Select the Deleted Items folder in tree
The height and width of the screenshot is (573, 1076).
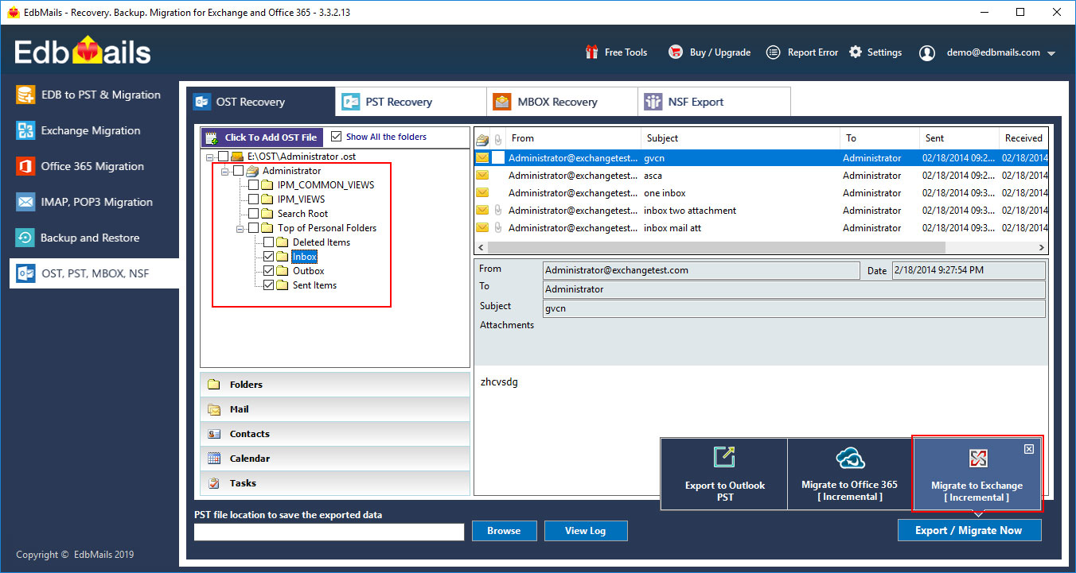coord(321,242)
